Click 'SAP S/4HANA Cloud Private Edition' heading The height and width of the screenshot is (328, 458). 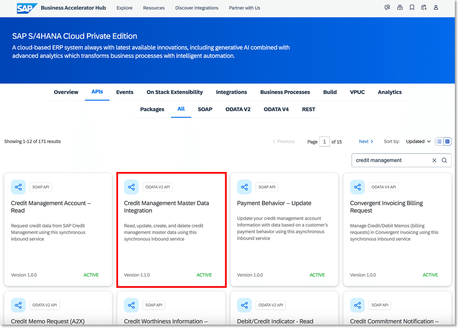tap(75, 36)
